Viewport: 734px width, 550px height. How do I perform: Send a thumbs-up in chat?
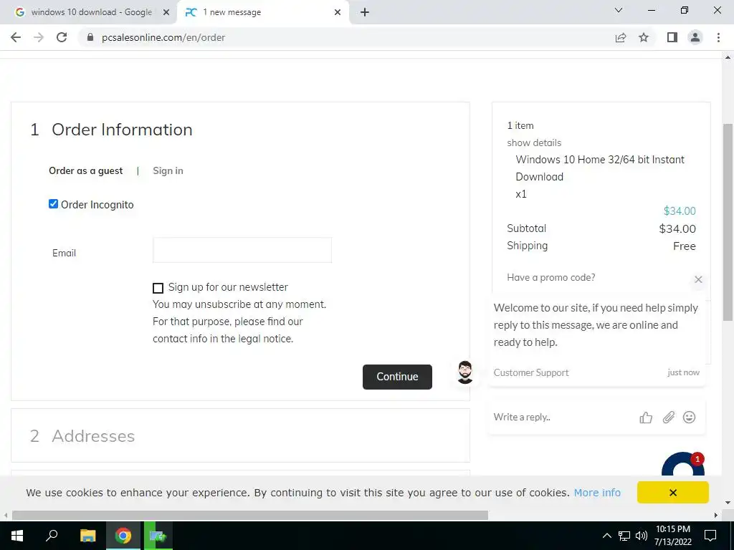[x=646, y=418]
